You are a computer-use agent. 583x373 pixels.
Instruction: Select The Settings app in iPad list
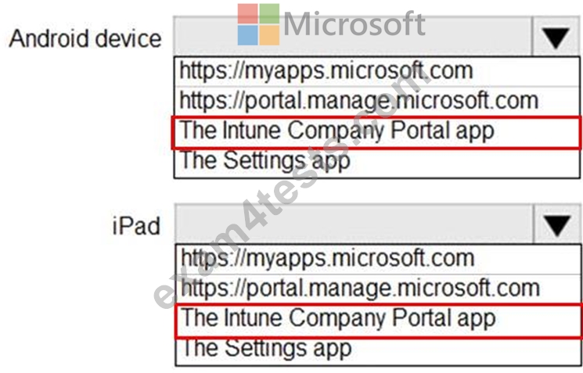(378, 350)
